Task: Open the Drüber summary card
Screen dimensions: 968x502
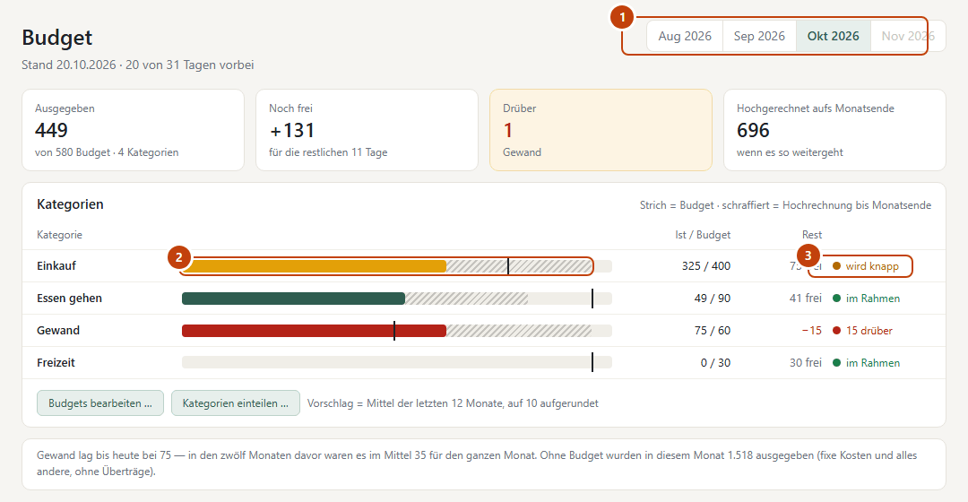Action: point(601,130)
